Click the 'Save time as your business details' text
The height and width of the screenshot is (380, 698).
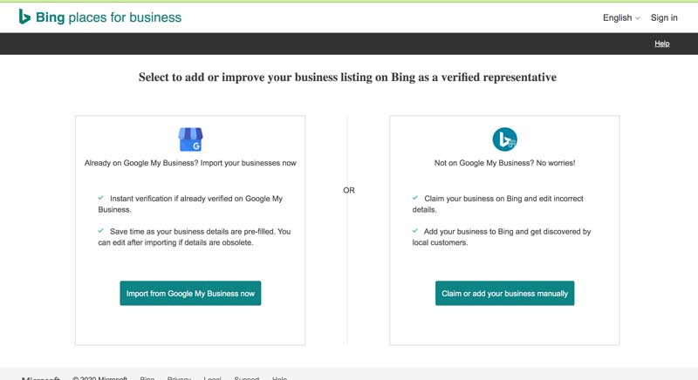pos(195,237)
